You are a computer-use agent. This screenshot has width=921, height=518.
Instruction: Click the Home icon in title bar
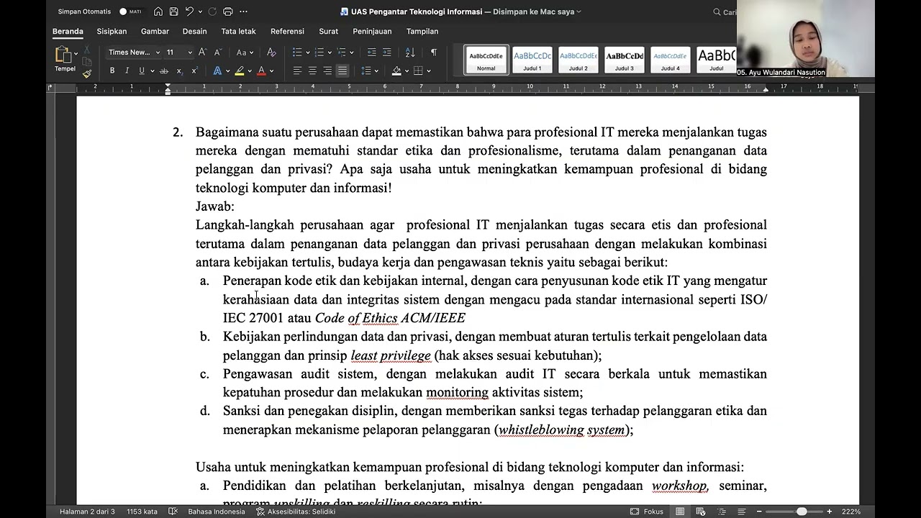pos(158,12)
